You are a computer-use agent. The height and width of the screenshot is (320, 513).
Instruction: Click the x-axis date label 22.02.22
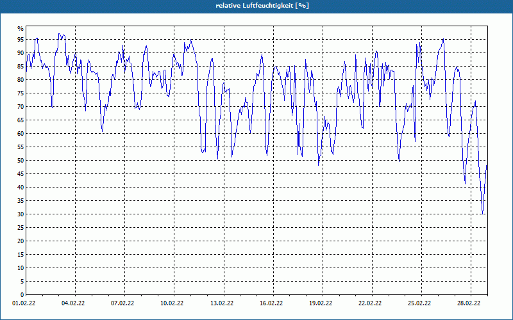tap(370, 303)
